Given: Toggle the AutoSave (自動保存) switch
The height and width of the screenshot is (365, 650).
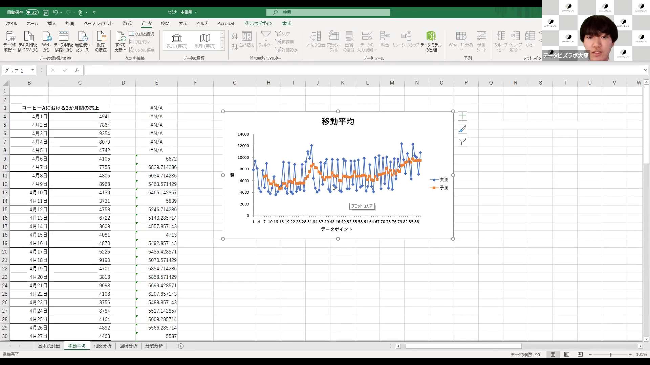Looking at the screenshot, I should [x=32, y=12].
